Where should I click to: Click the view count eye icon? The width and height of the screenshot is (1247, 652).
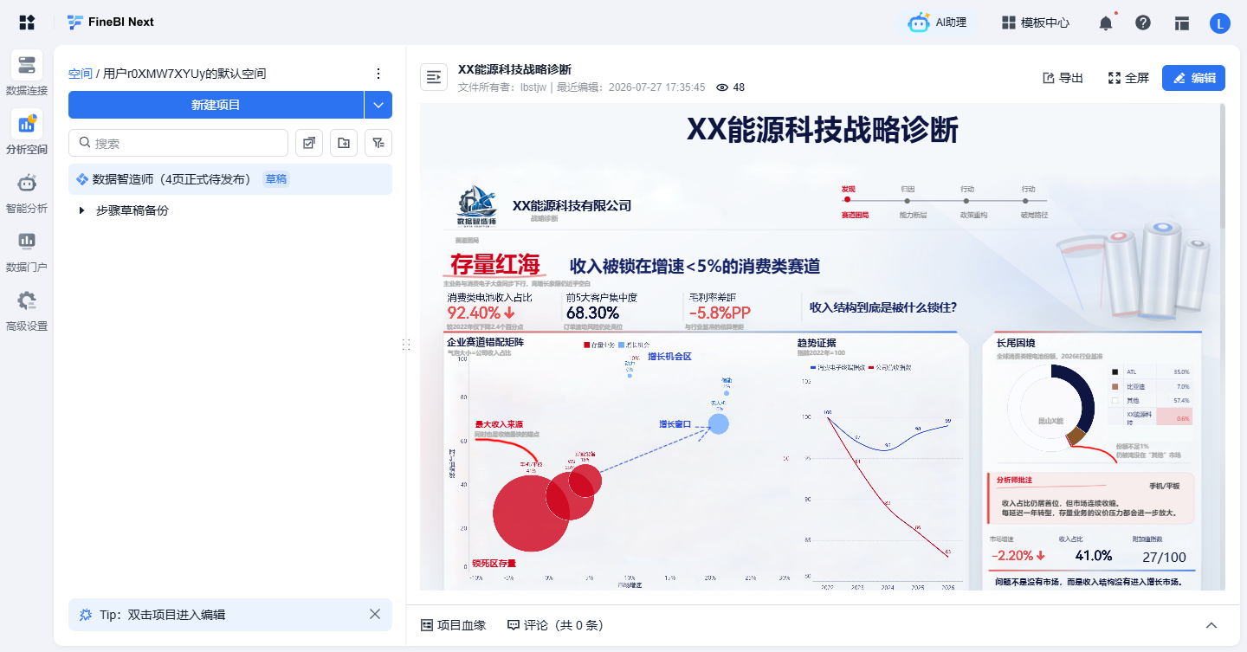click(722, 87)
